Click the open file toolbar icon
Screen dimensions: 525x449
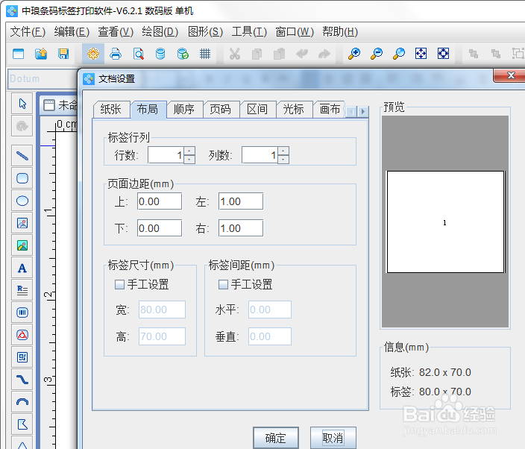(x=41, y=54)
